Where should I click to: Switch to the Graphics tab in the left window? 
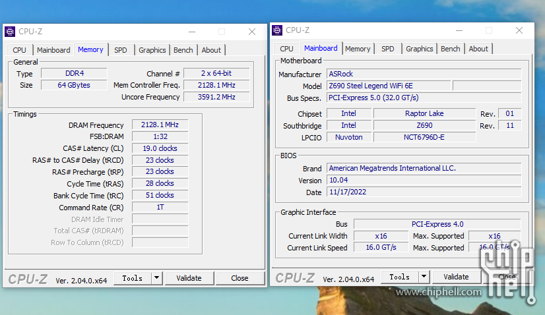click(x=152, y=50)
